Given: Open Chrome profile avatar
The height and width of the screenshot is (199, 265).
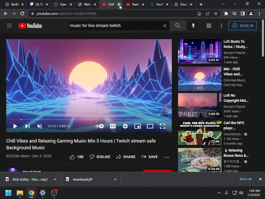Looking at the screenshot, I should click(251, 13).
